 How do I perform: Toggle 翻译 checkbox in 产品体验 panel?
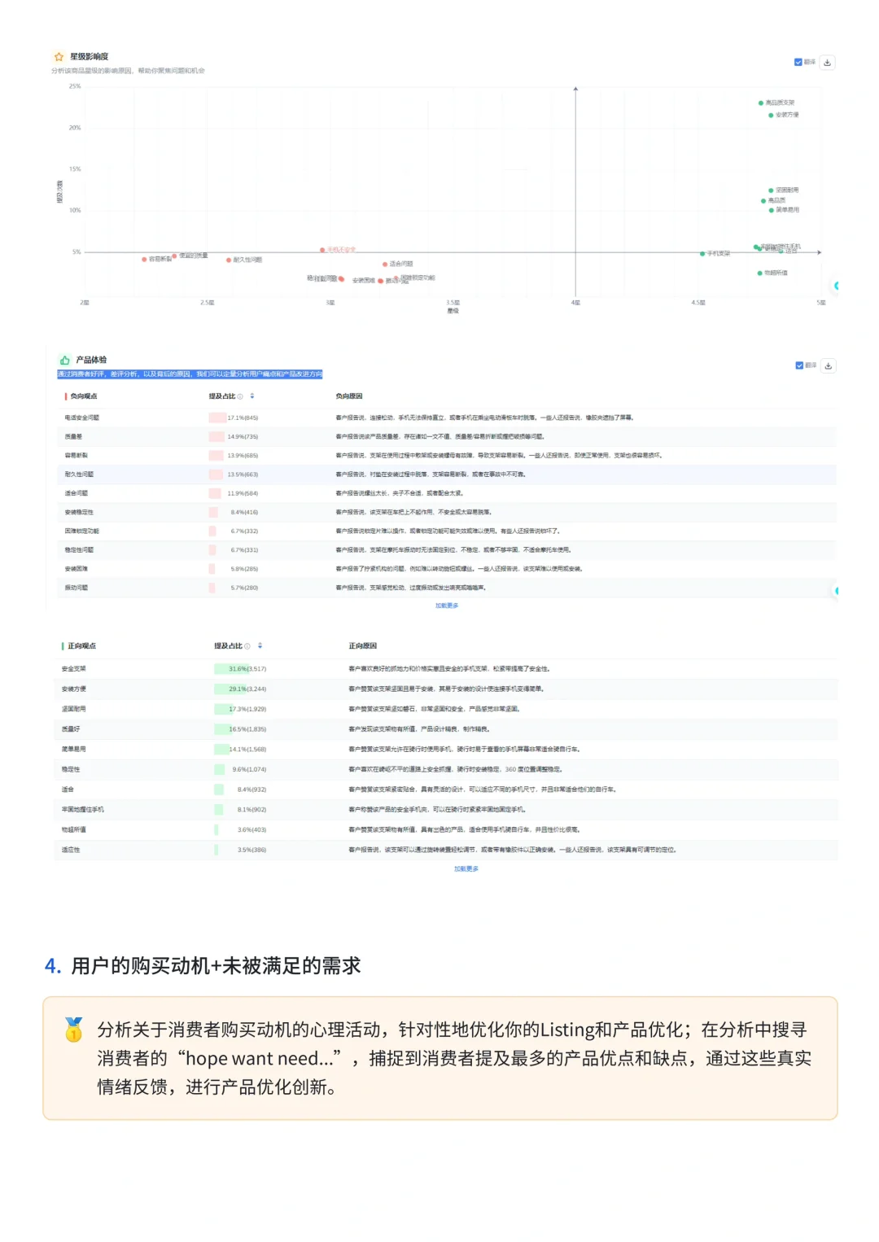coord(799,365)
